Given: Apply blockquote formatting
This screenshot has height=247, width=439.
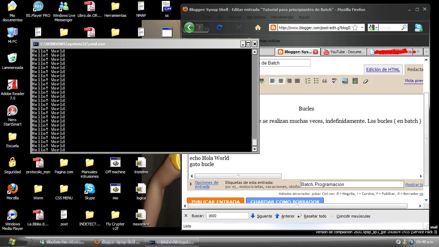Looking at the screenshot, I should [x=324, y=81].
